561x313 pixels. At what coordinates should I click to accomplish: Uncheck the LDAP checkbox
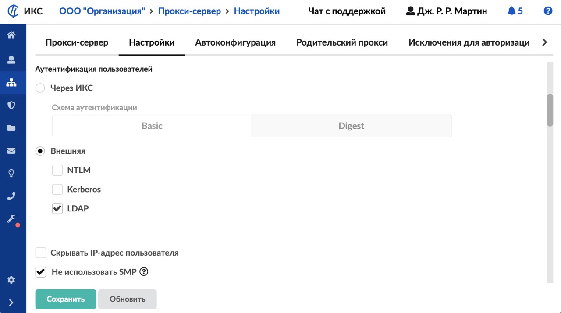click(57, 209)
